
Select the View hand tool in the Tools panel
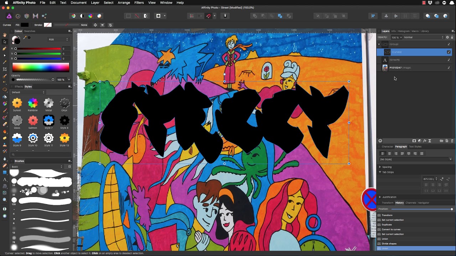click(x=5, y=35)
